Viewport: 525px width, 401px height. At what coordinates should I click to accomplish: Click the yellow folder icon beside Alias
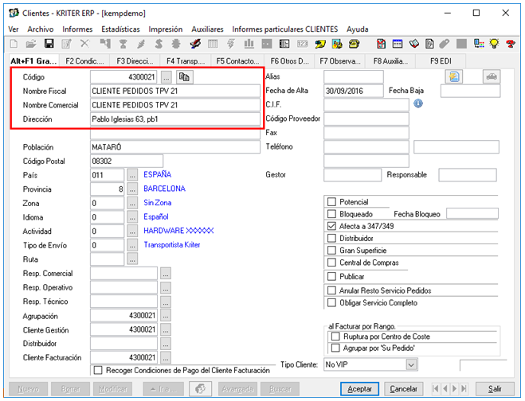455,76
